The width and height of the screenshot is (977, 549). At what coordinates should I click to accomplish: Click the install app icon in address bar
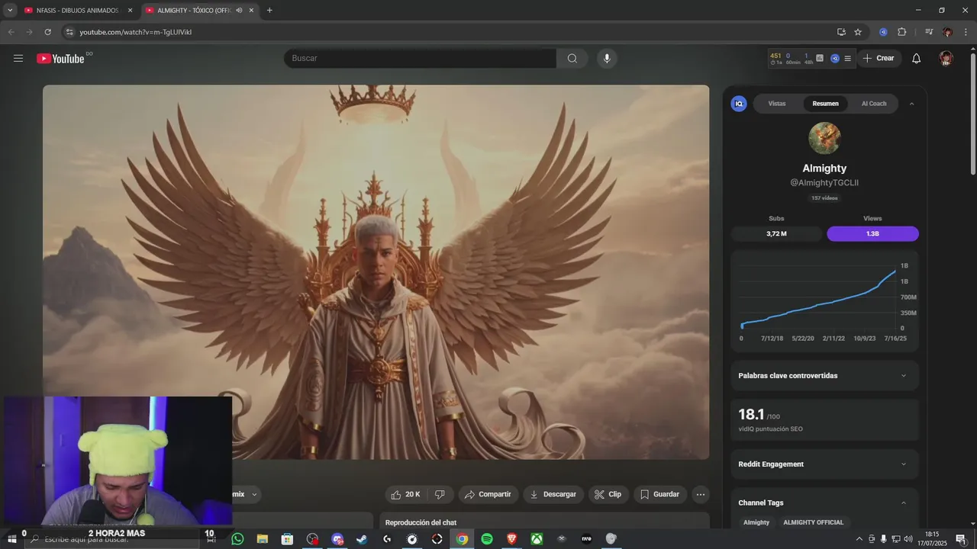point(841,32)
